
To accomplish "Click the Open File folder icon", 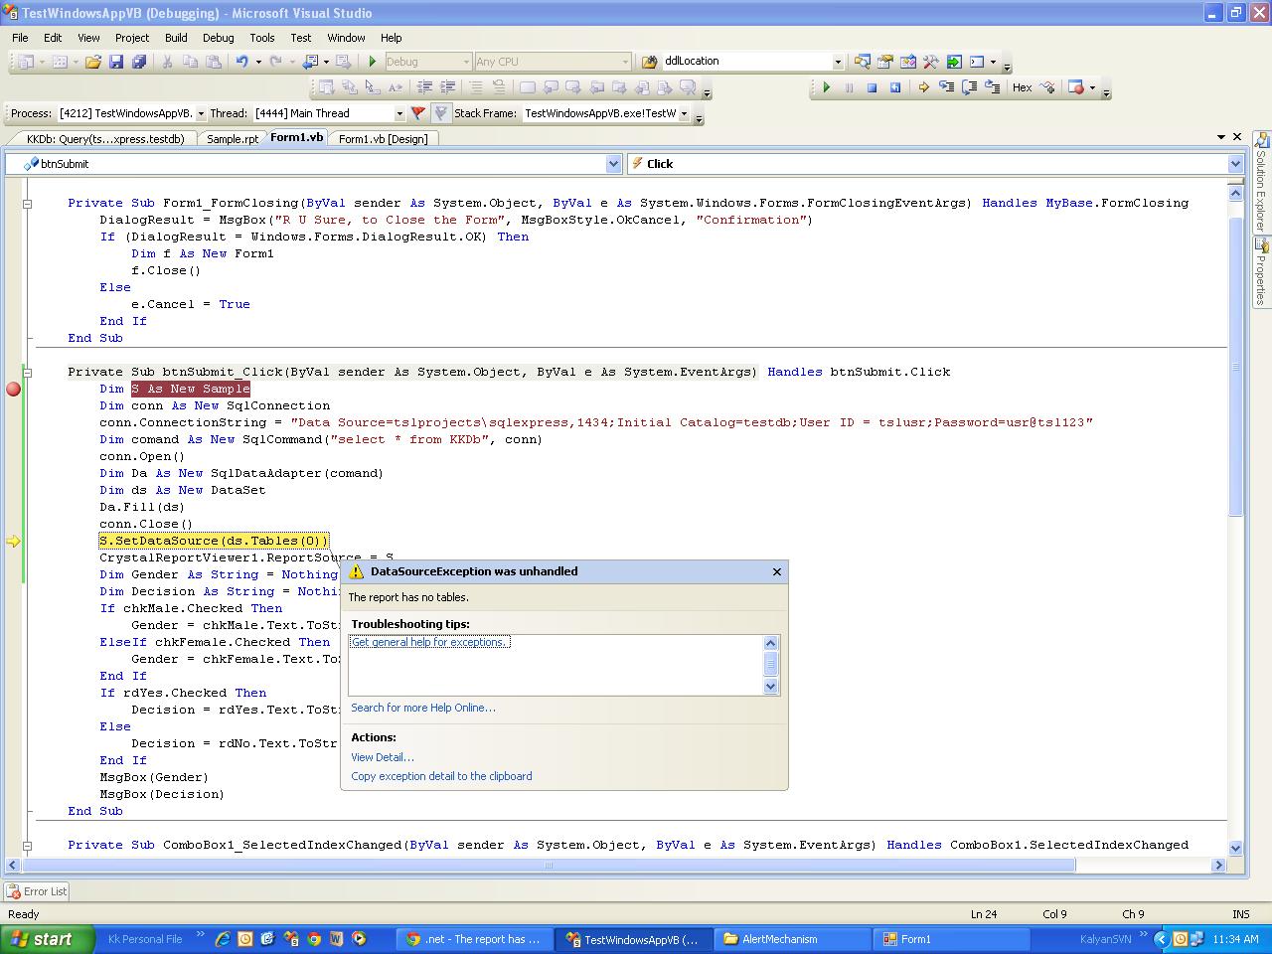I will coord(92,62).
